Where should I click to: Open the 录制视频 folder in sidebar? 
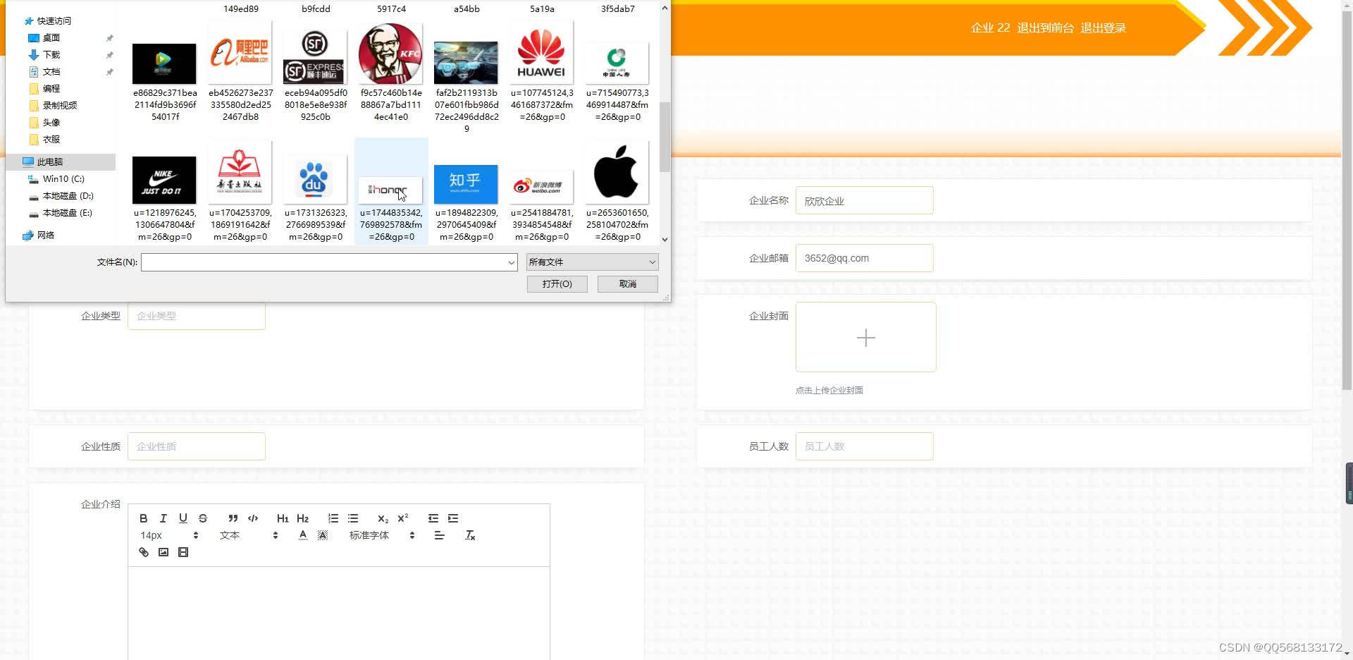tap(59, 105)
